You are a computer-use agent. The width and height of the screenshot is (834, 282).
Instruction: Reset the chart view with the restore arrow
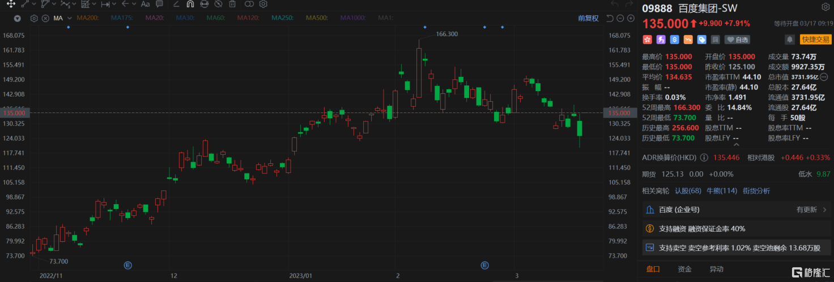(x=610, y=18)
